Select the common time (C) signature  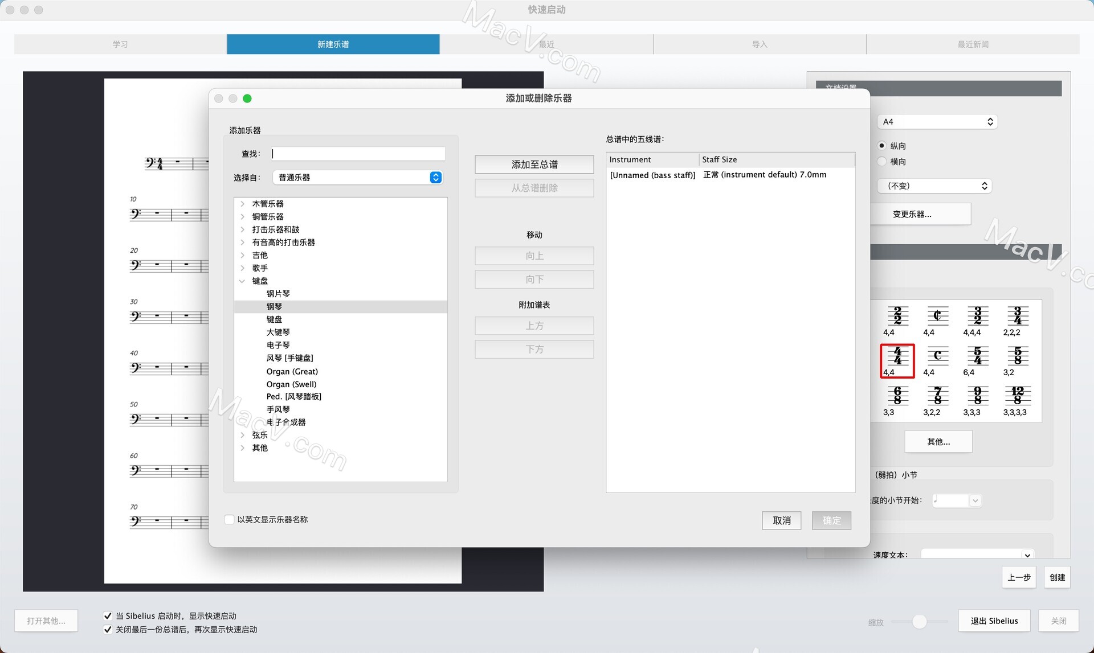pyautogui.click(x=937, y=361)
